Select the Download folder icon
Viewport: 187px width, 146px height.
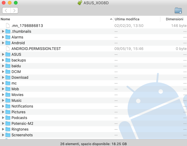[x=8, y=77]
